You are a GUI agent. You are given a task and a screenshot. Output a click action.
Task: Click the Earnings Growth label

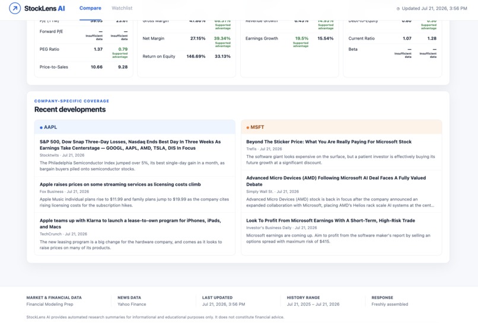(x=262, y=38)
